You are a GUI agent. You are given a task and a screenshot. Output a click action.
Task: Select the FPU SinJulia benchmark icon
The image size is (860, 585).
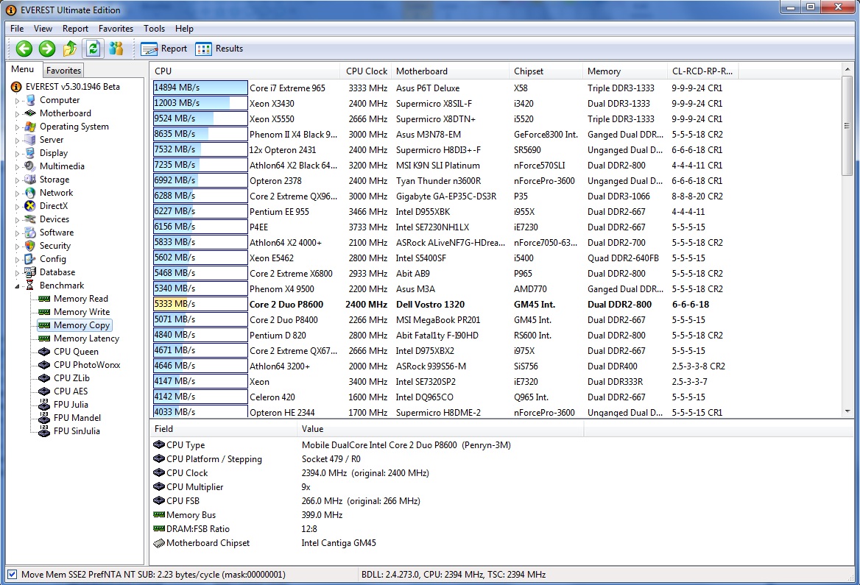click(x=44, y=431)
